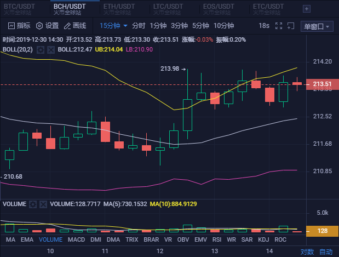This screenshot has height=257, width=339.
Task: Switch to the ETC/USDT tab
Action: click(x=268, y=9)
